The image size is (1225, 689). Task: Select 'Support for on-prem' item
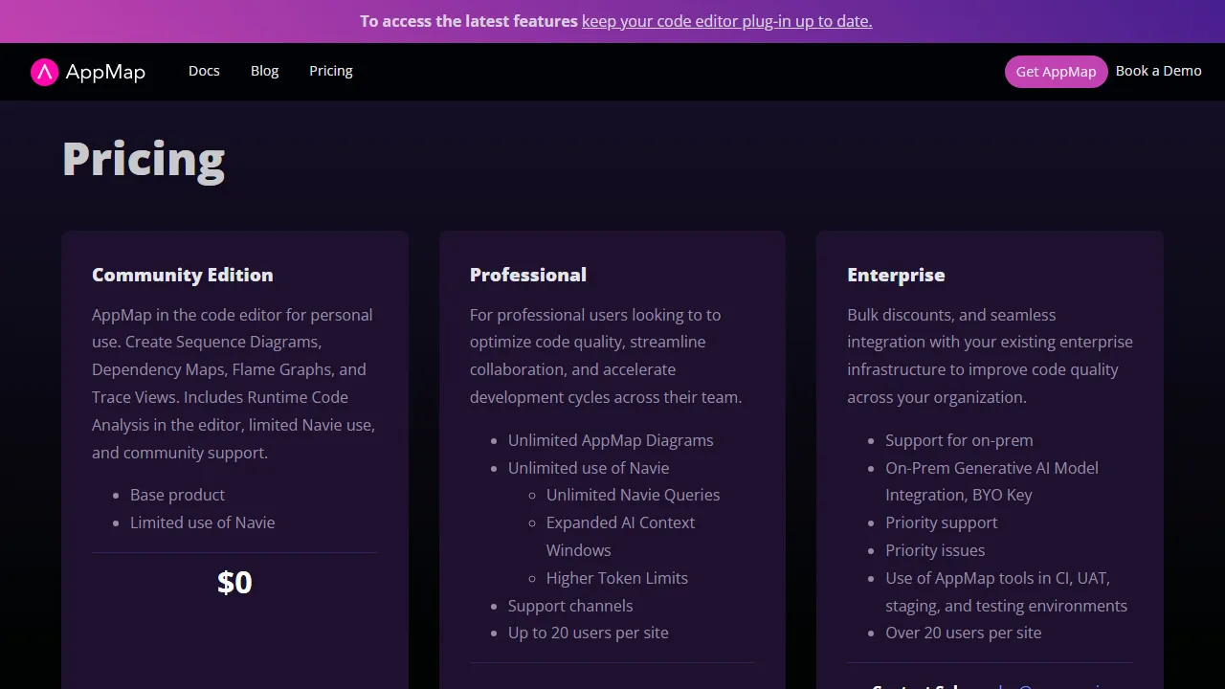click(x=959, y=440)
